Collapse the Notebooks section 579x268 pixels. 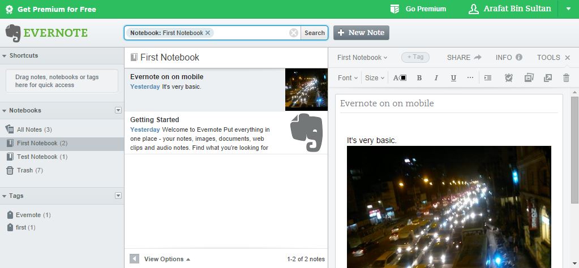(x=5, y=111)
